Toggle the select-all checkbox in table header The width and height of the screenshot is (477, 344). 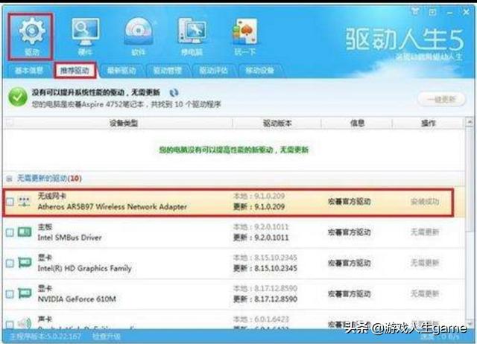click(10, 123)
